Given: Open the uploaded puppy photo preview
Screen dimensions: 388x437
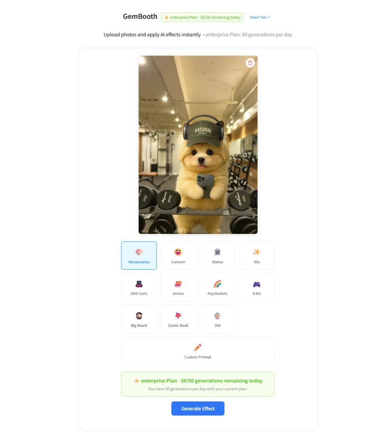Looking at the screenshot, I should tap(198, 145).
